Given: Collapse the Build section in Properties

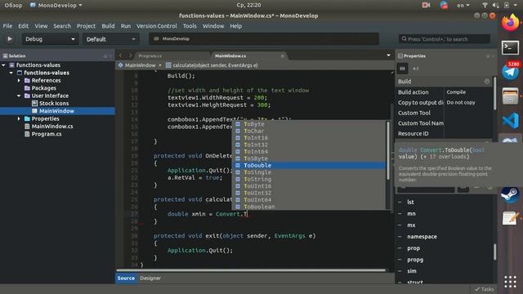Looking at the screenshot, I should tap(487, 82).
